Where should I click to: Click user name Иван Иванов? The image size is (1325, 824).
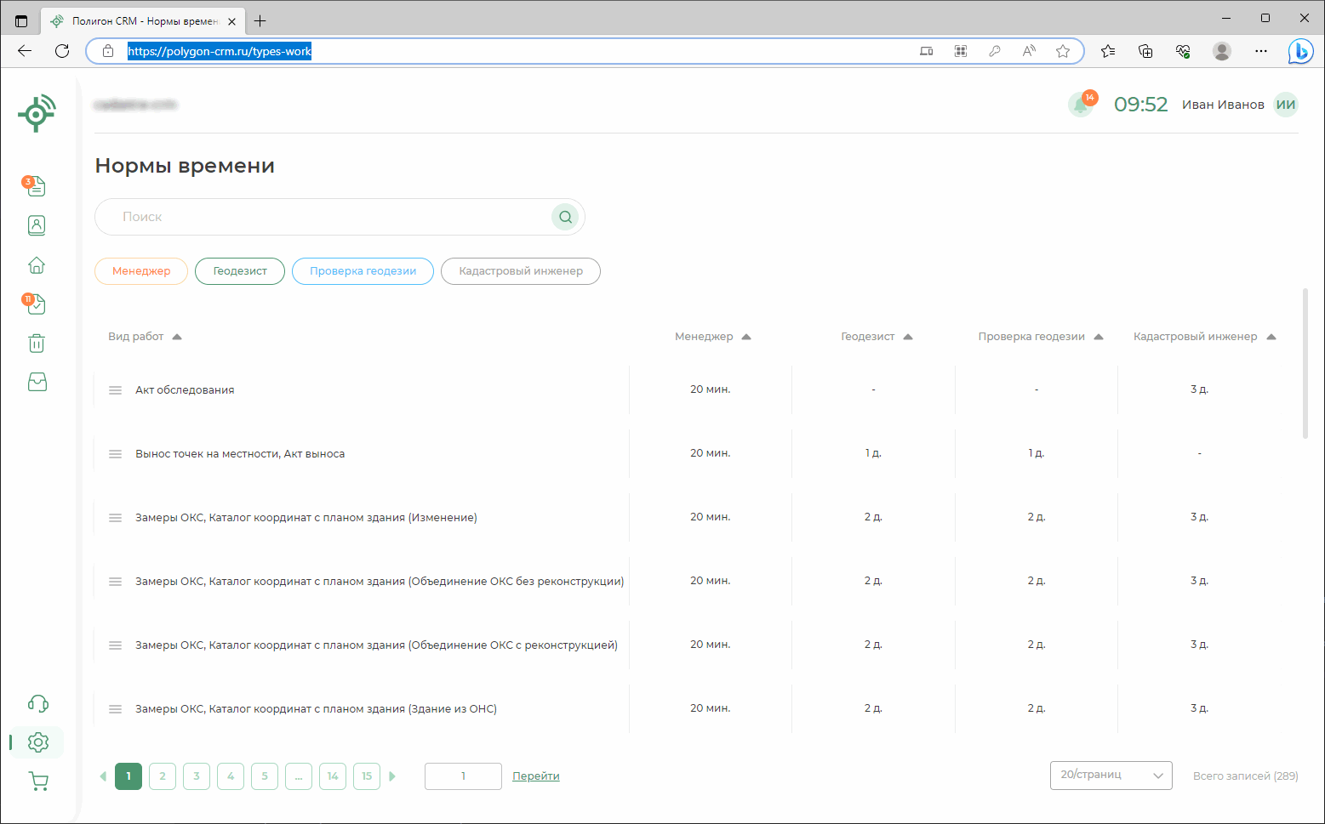click(x=1223, y=105)
